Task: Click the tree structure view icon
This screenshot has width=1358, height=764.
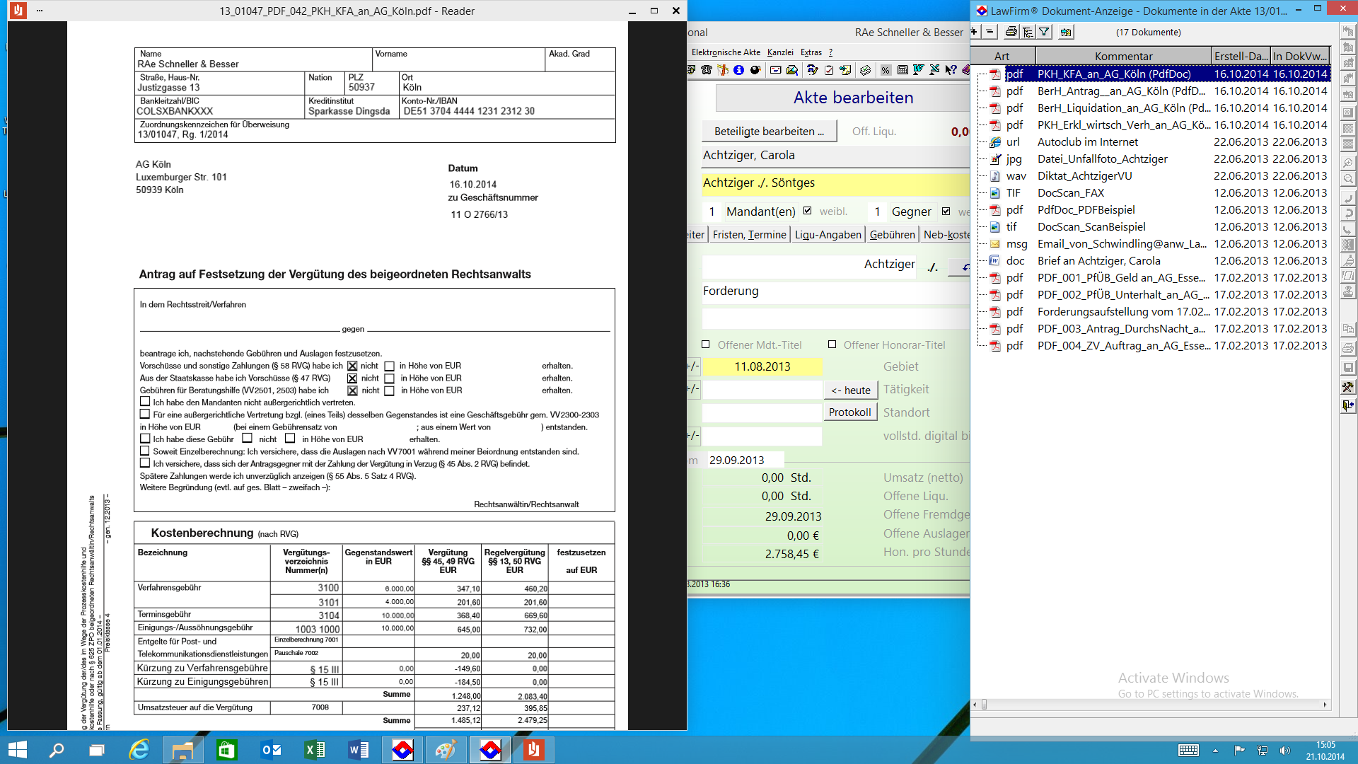Action: tap(1028, 32)
